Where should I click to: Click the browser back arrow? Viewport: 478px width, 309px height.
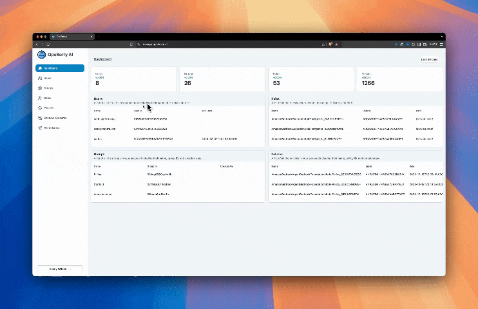(x=37, y=44)
